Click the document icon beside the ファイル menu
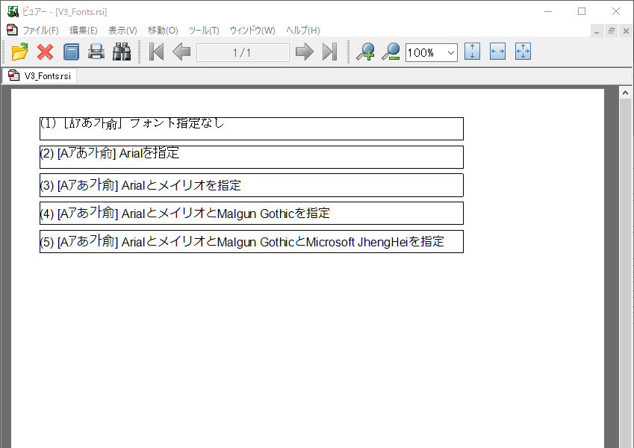 click(x=12, y=30)
